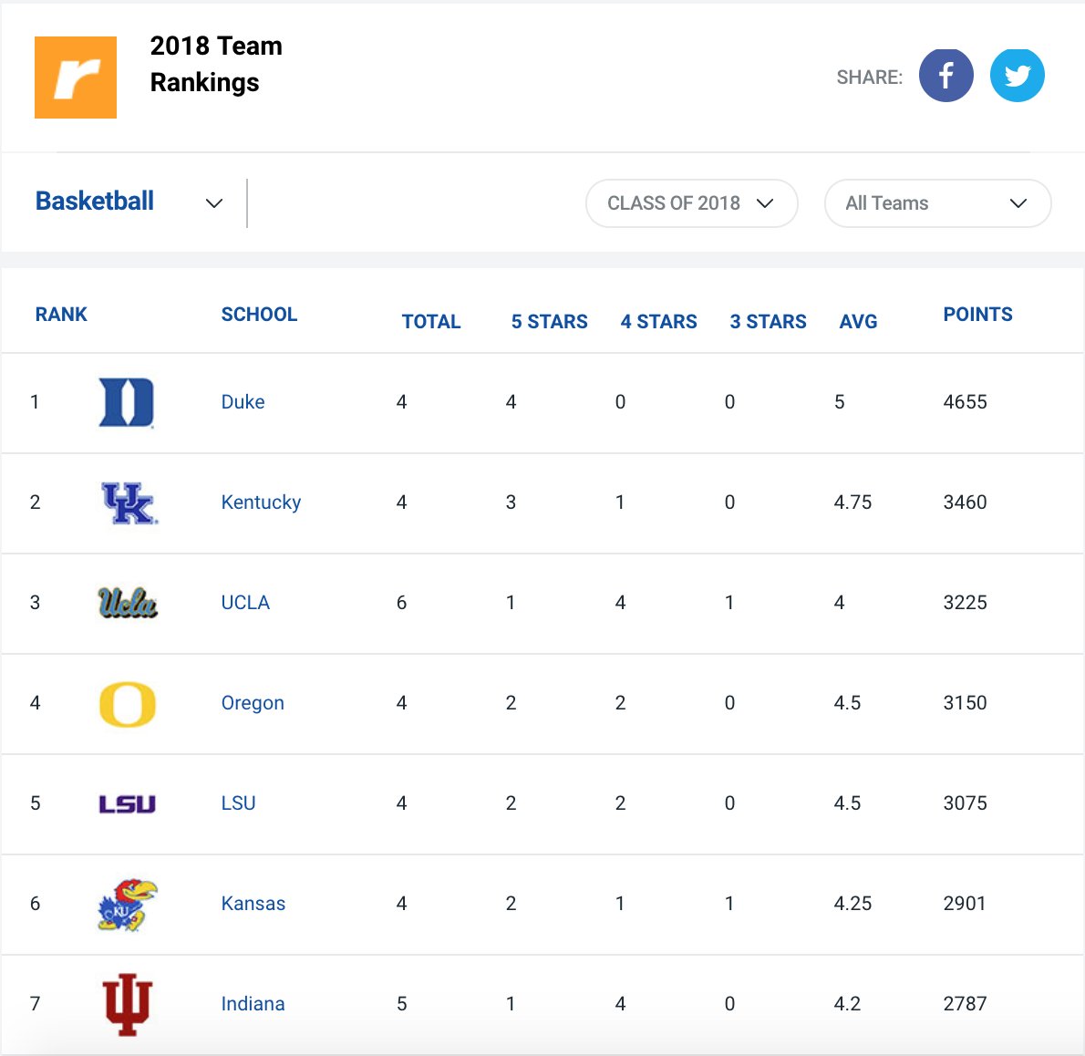Click the Oregon O logo

pyautogui.click(x=128, y=704)
